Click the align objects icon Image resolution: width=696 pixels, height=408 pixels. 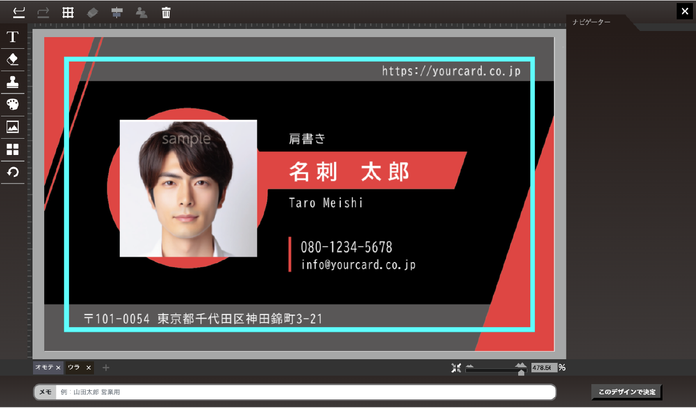pos(117,12)
